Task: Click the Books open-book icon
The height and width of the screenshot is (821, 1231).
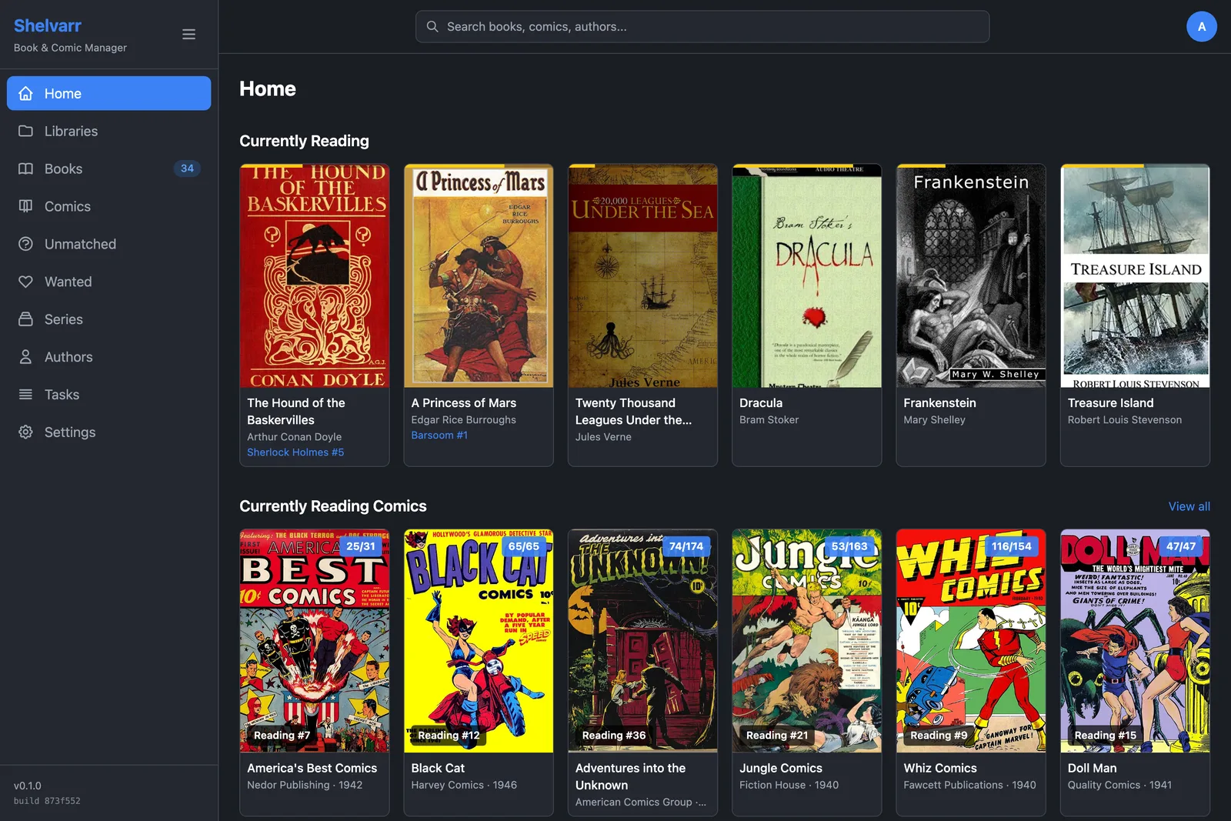Action: click(x=25, y=169)
